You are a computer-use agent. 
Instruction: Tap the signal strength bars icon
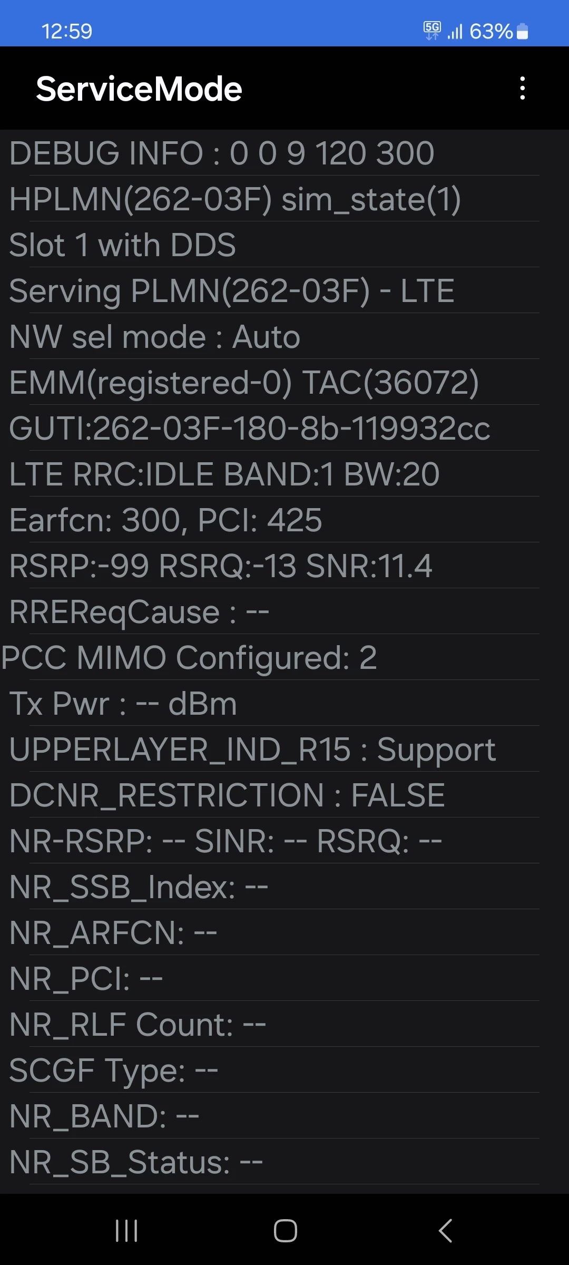(x=455, y=32)
